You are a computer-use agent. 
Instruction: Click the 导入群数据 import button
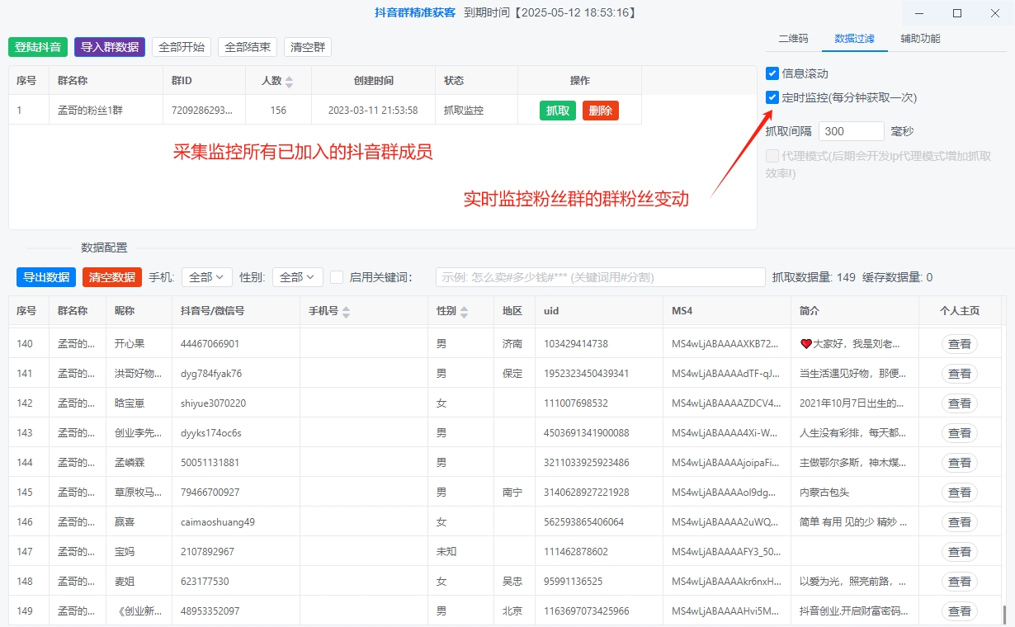109,47
